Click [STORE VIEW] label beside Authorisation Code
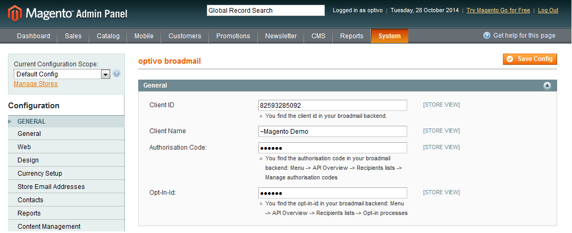The width and height of the screenshot is (572, 233). pos(441,147)
